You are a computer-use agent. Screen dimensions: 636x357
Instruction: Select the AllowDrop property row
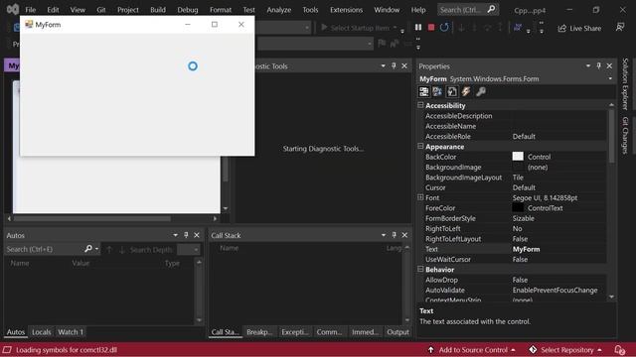[x=512, y=280]
